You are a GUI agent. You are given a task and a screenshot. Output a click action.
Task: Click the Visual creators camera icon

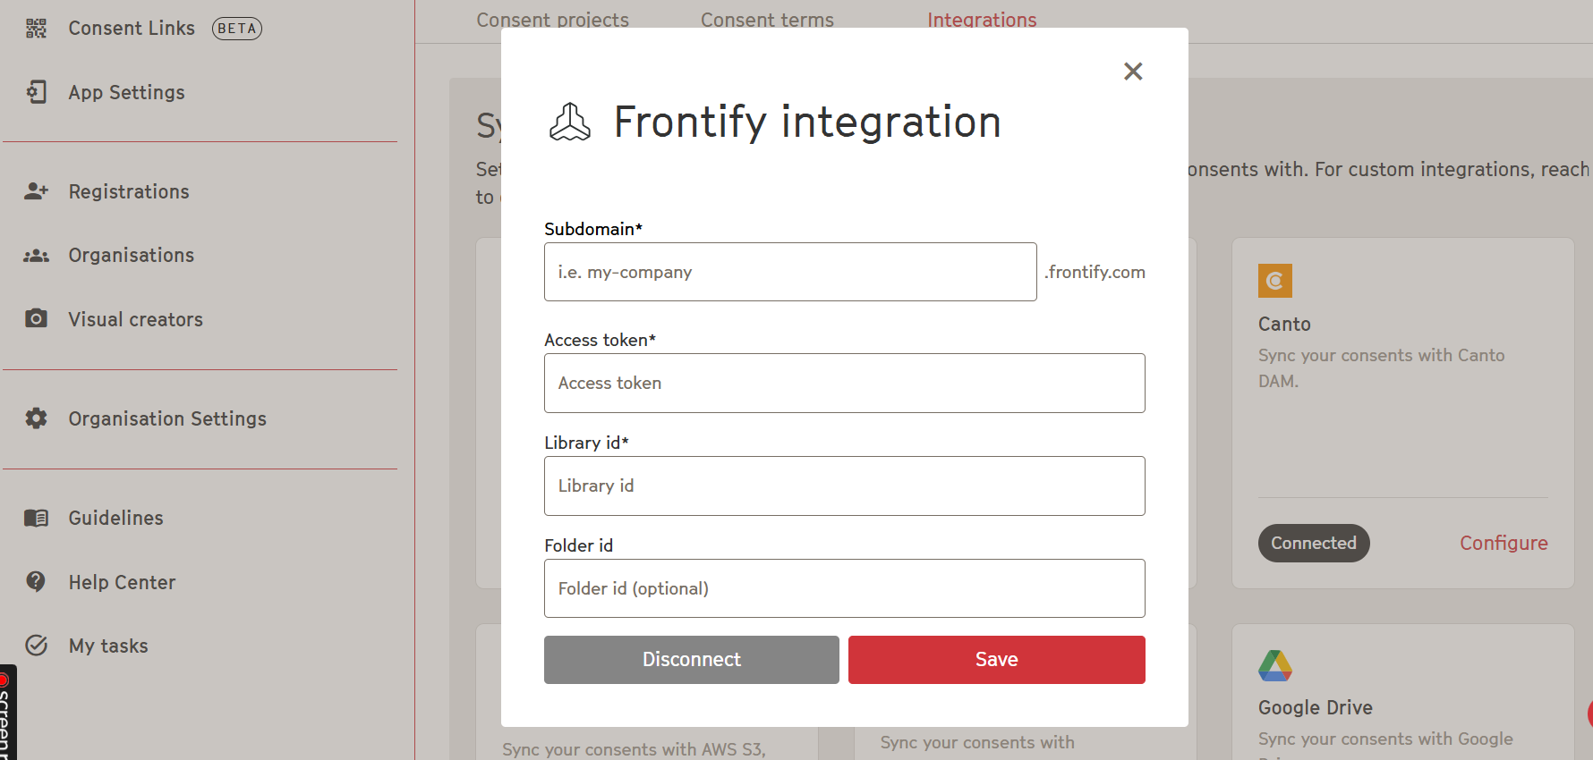36,318
